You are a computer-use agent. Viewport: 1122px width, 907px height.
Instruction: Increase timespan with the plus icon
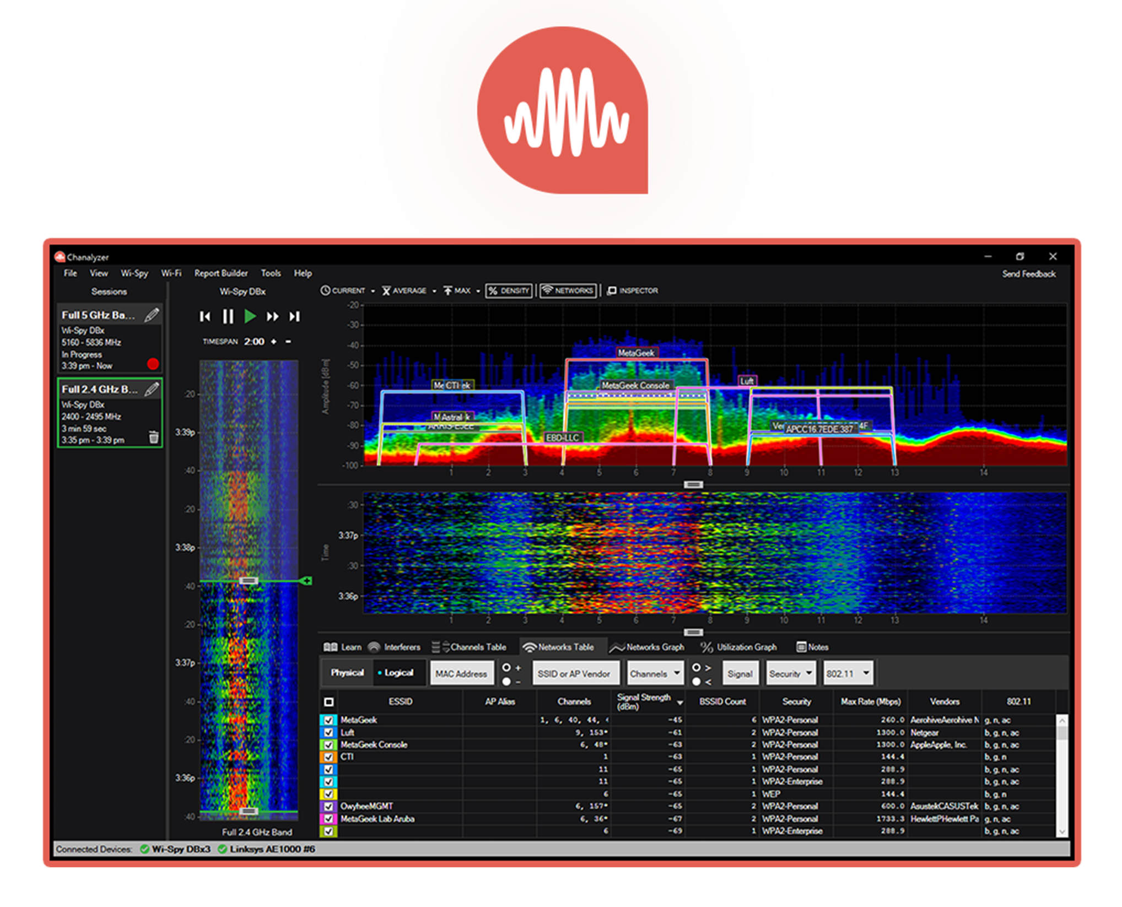coord(273,342)
